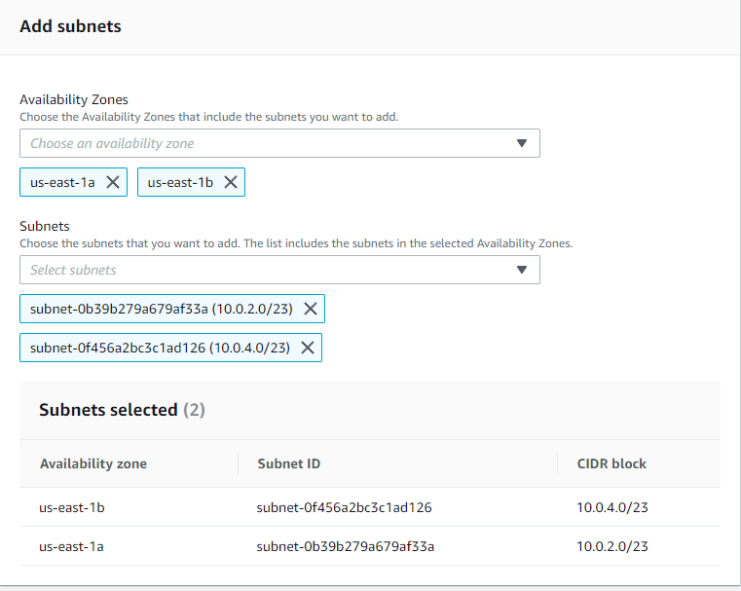Select the us-east-1a table cell

click(71, 546)
